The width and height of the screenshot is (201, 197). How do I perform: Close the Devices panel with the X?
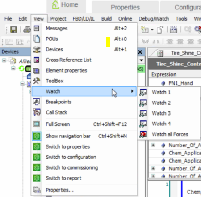pos(140,52)
